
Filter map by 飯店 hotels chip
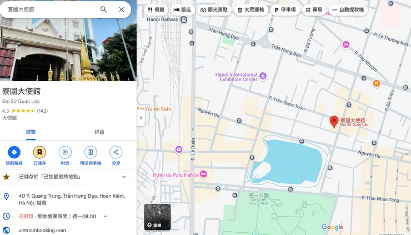pos(182,9)
